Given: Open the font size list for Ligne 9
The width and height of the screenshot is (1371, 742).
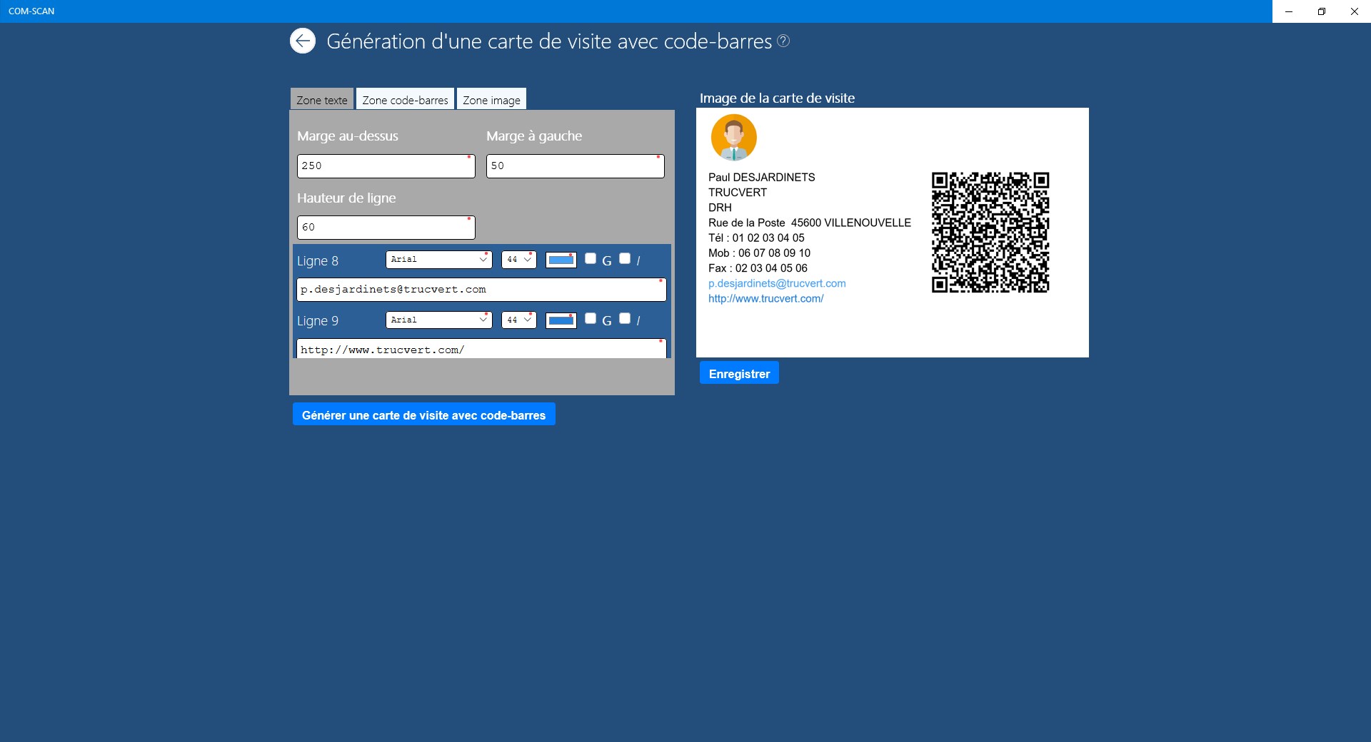Looking at the screenshot, I should pyautogui.click(x=518, y=320).
